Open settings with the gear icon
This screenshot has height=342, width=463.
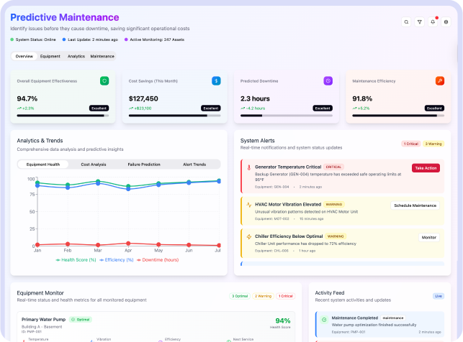tap(446, 22)
